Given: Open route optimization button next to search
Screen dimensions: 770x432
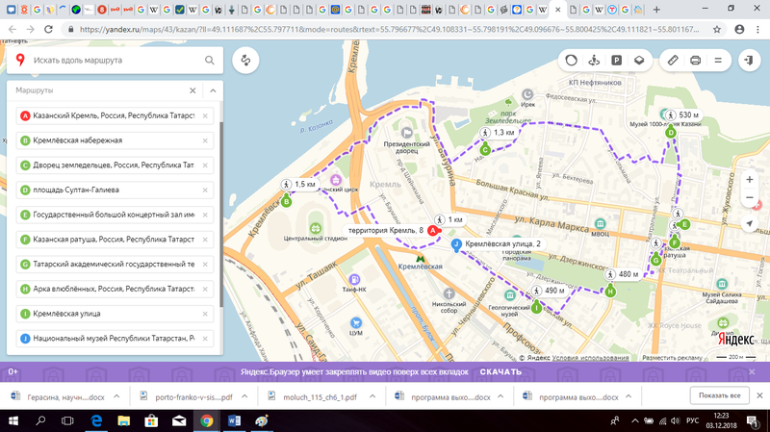Looking at the screenshot, I should 245,61.
